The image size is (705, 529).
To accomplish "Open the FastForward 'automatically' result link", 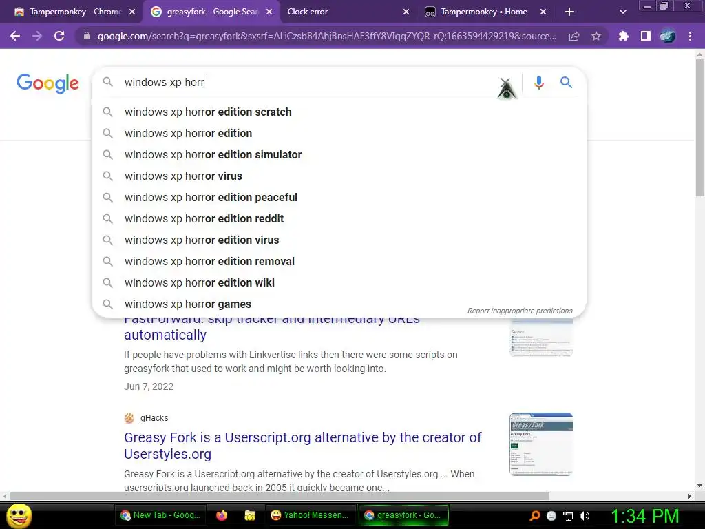I will (x=165, y=335).
